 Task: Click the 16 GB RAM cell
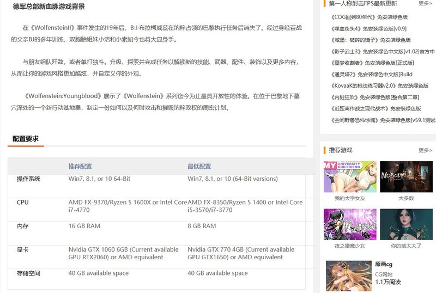pyautogui.click(x=84, y=226)
